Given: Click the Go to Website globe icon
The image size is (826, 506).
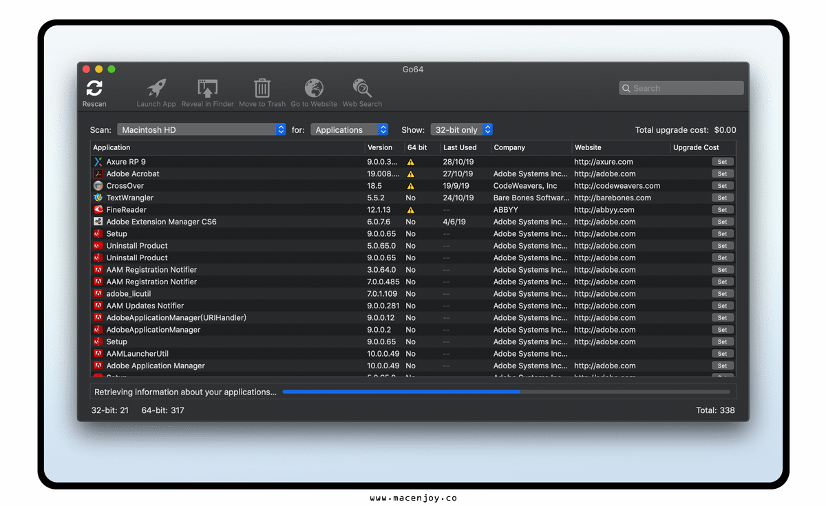Looking at the screenshot, I should pyautogui.click(x=314, y=88).
